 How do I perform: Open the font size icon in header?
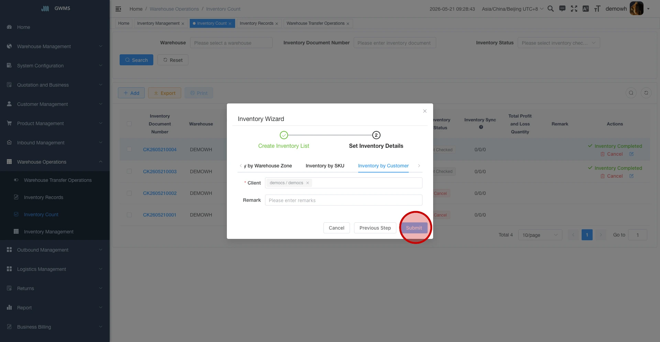click(597, 9)
